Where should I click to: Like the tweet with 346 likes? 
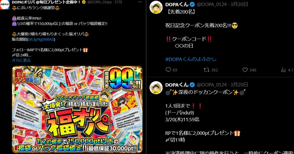click(245, 70)
